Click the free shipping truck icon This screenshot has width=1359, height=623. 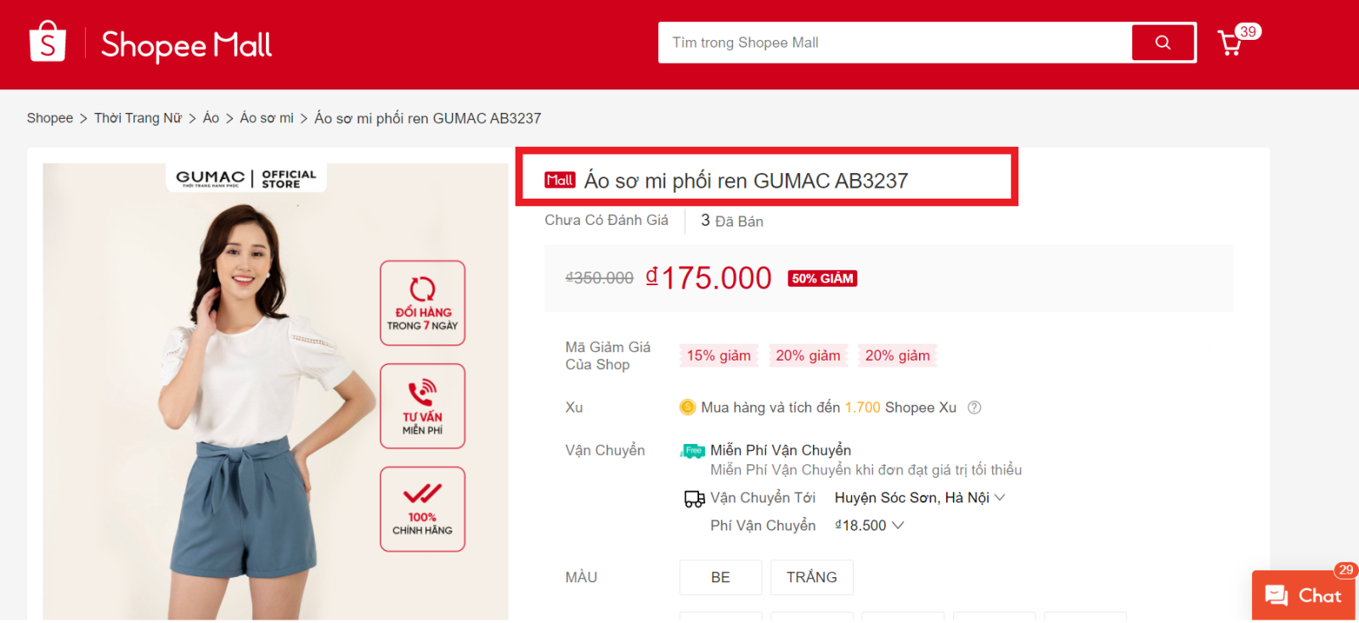click(x=693, y=451)
